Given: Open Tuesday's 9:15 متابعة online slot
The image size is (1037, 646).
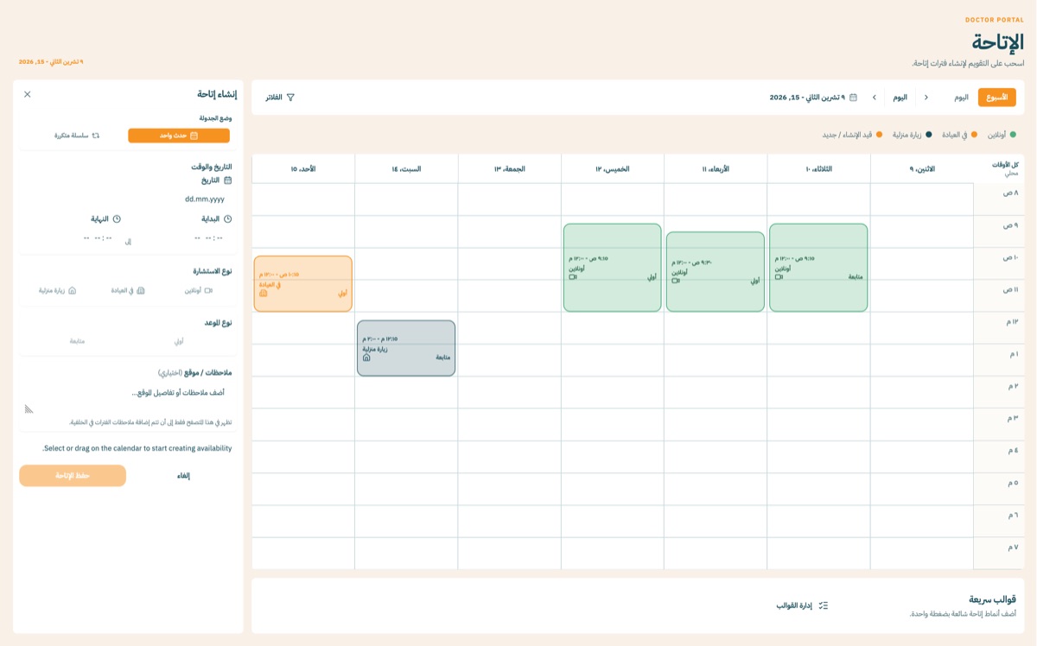Looking at the screenshot, I should (818, 268).
